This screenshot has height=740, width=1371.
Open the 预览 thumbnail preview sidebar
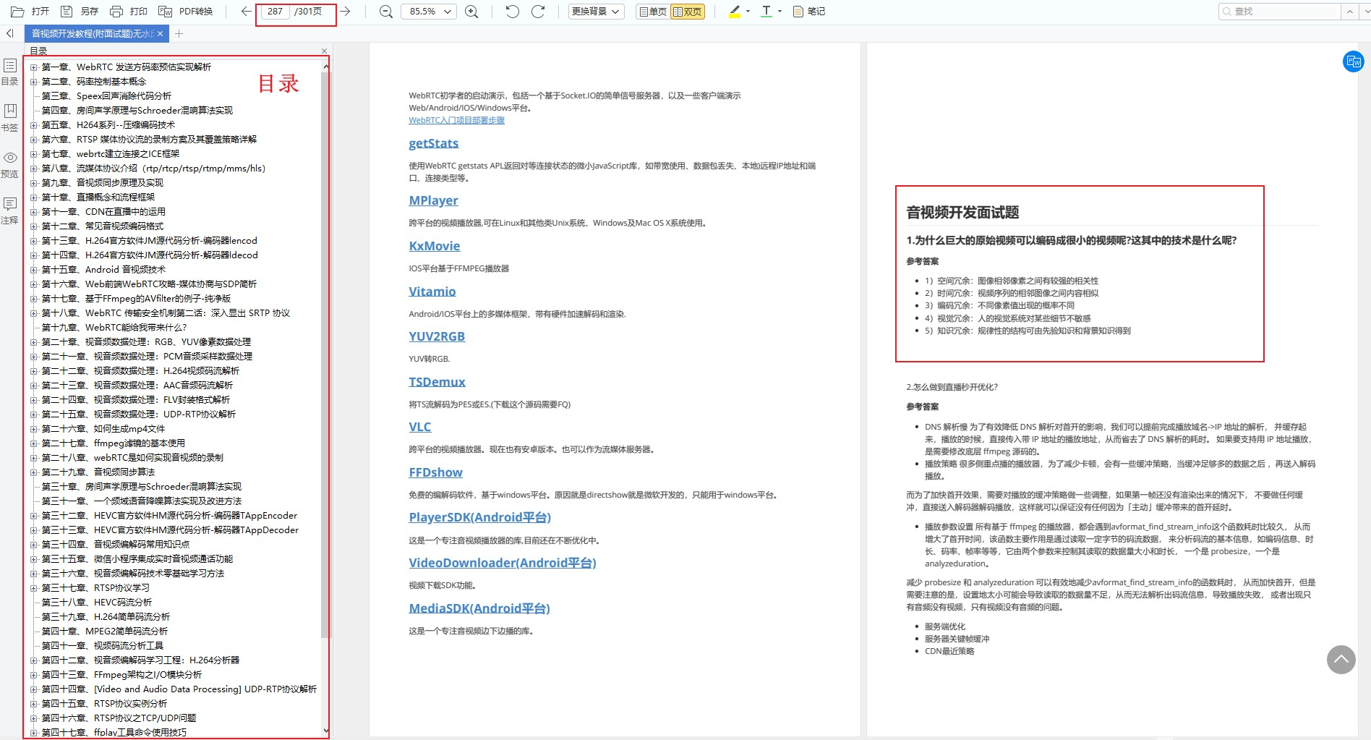click(x=10, y=165)
